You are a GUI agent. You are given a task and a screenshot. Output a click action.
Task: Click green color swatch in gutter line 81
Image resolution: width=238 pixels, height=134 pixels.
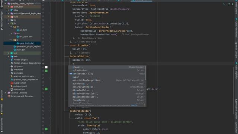[x=46, y=129]
